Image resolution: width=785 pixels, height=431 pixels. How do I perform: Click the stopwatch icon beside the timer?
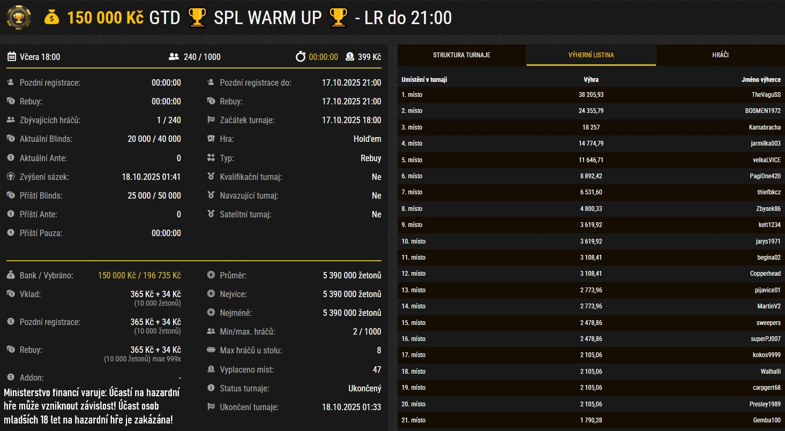tap(300, 57)
